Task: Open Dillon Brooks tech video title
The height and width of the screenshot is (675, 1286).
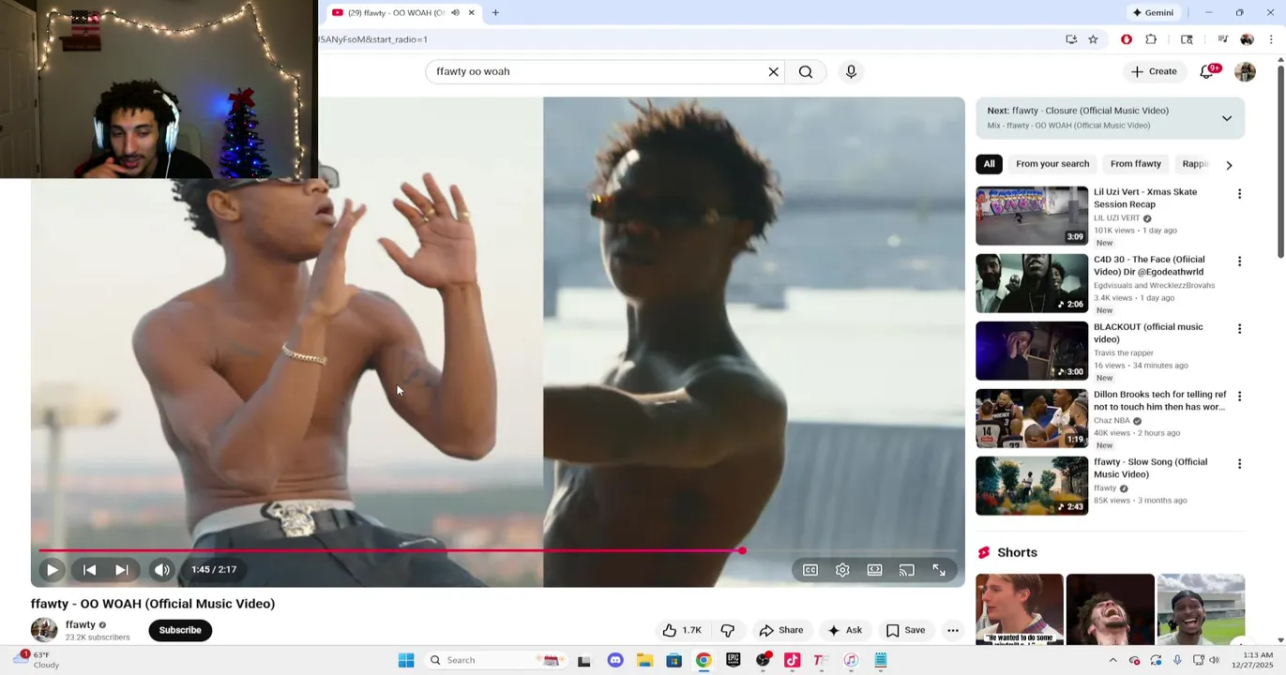Action: pos(1160,400)
